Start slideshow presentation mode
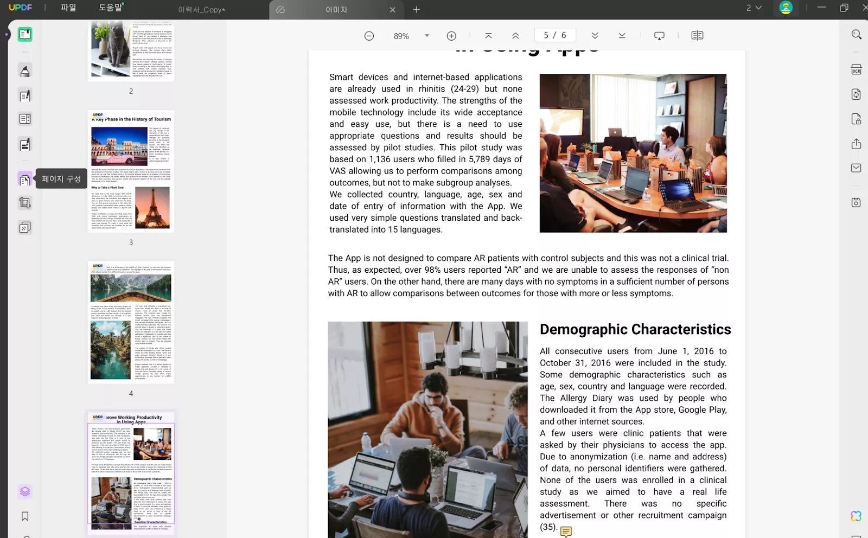The image size is (868, 538). click(659, 36)
